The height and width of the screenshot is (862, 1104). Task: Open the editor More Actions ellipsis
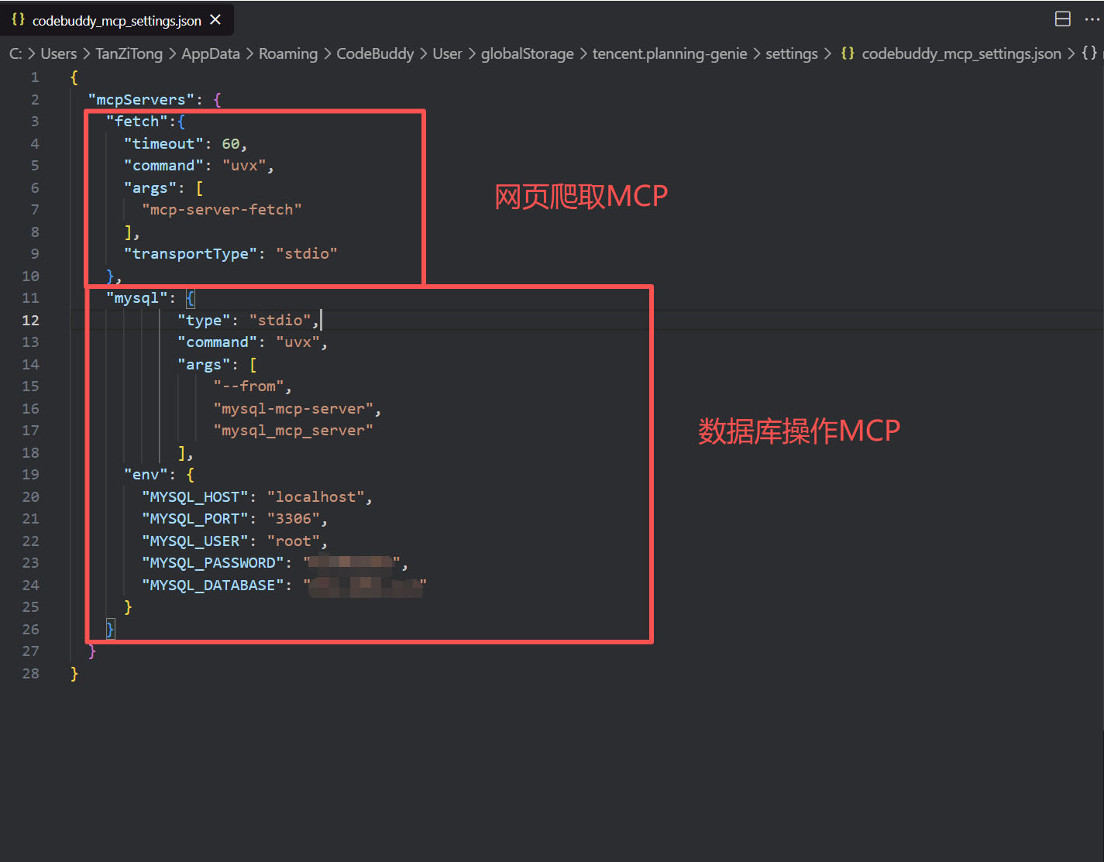pos(1092,19)
